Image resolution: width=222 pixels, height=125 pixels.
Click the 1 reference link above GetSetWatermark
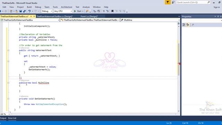pos(24,96)
